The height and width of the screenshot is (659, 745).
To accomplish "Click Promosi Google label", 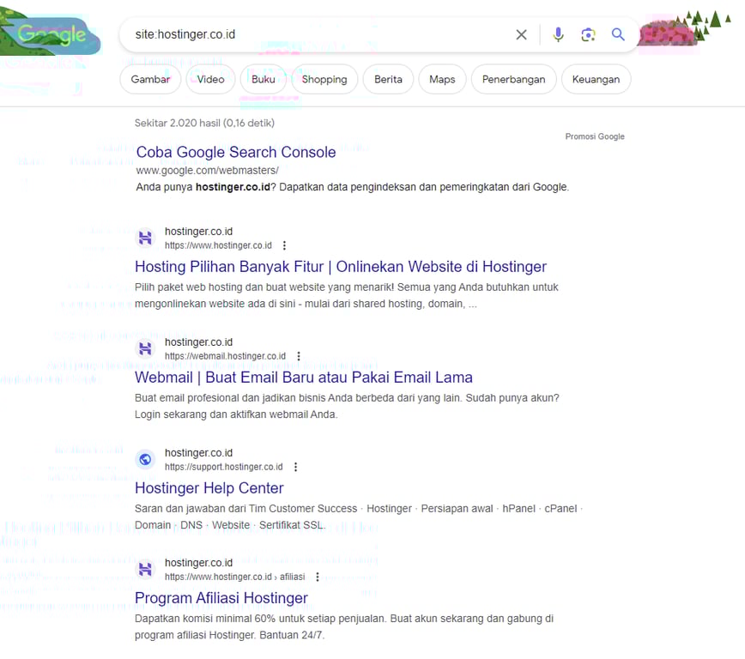I will click(595, 136).
